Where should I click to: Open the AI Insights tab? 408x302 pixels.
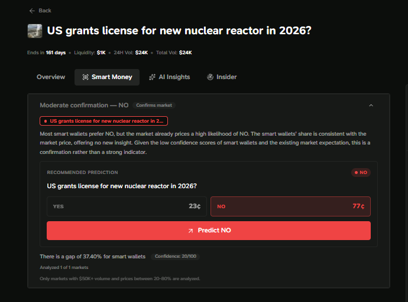click(x=169, y=77)
